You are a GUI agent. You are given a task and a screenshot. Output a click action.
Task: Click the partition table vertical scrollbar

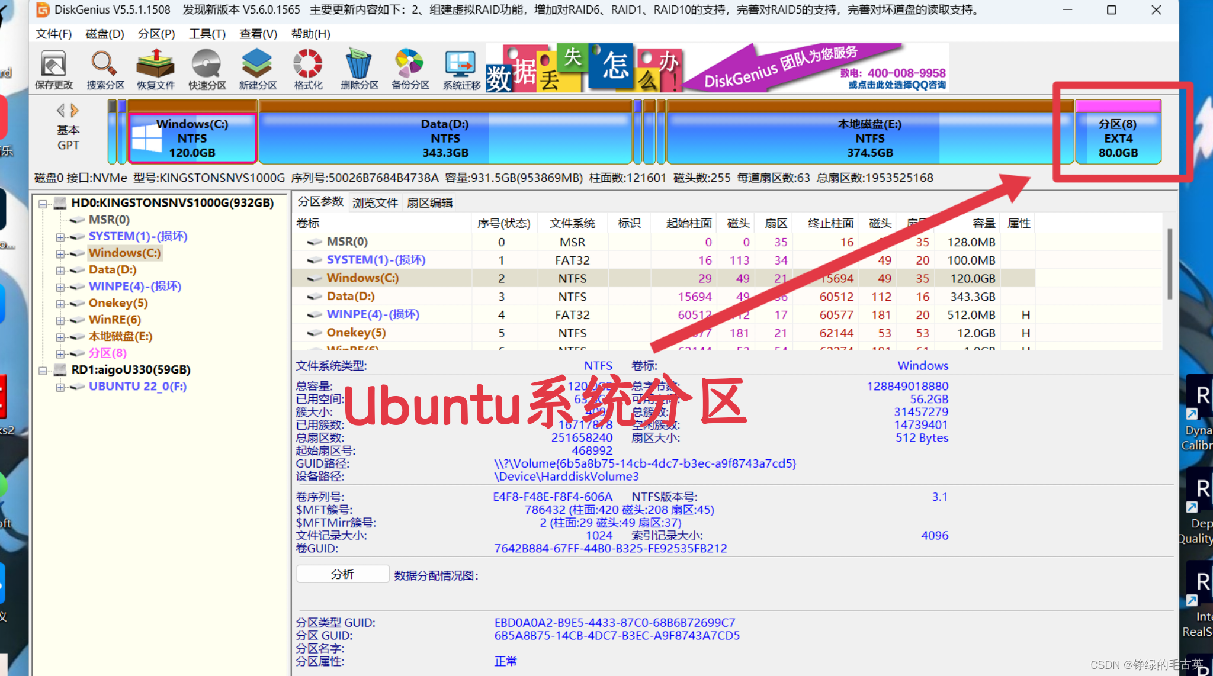[x=1170, y=264]
